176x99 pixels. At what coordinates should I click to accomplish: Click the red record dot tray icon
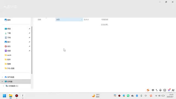point(119,96)
